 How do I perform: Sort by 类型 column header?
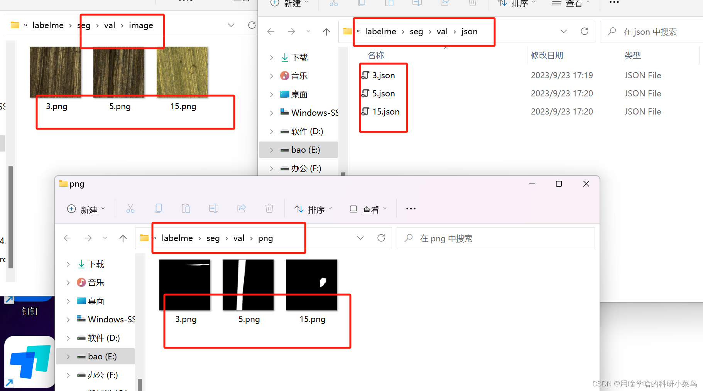point(633,56)
